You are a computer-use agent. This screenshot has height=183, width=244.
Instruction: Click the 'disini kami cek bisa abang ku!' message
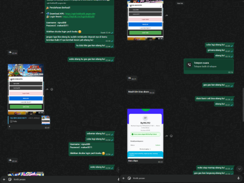pyautogui.click(x=214, y=99)
